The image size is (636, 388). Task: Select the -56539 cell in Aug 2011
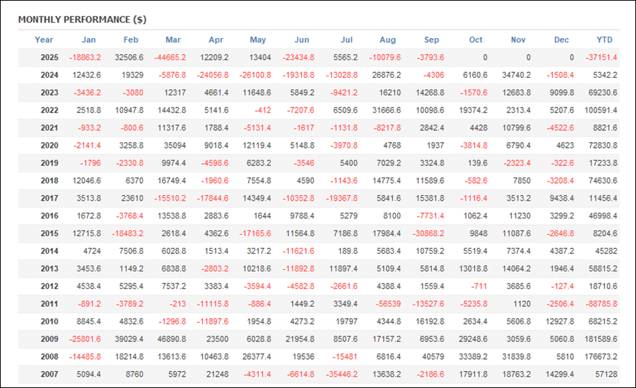click(x=387, y=305)
